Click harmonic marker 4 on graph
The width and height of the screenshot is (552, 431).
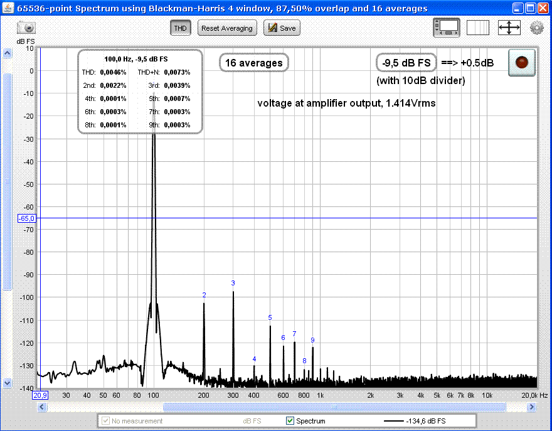pos(254,359)
